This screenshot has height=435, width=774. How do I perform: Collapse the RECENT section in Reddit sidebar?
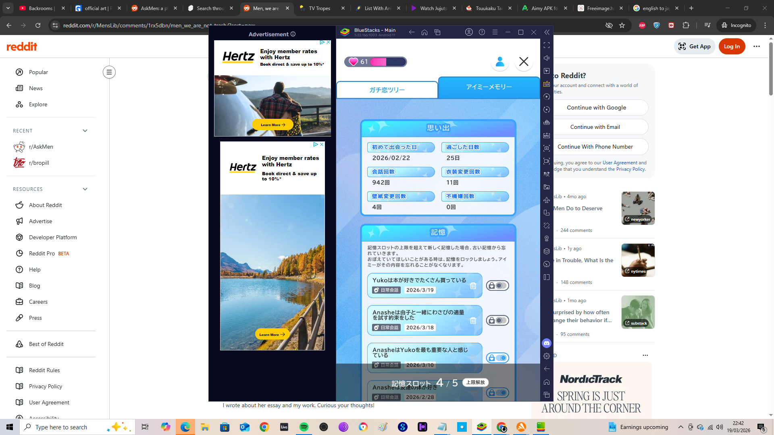pos(85,131)
